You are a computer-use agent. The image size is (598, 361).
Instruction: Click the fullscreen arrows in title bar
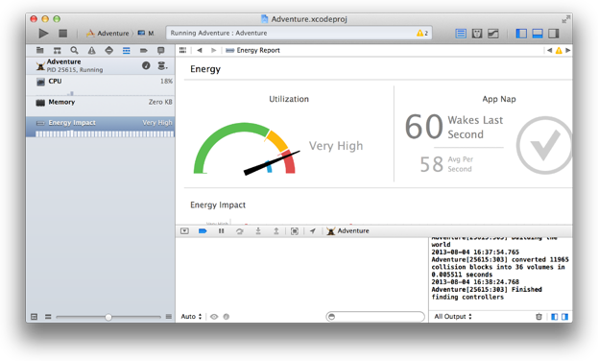pyautogui.click(x=566, y=18)
